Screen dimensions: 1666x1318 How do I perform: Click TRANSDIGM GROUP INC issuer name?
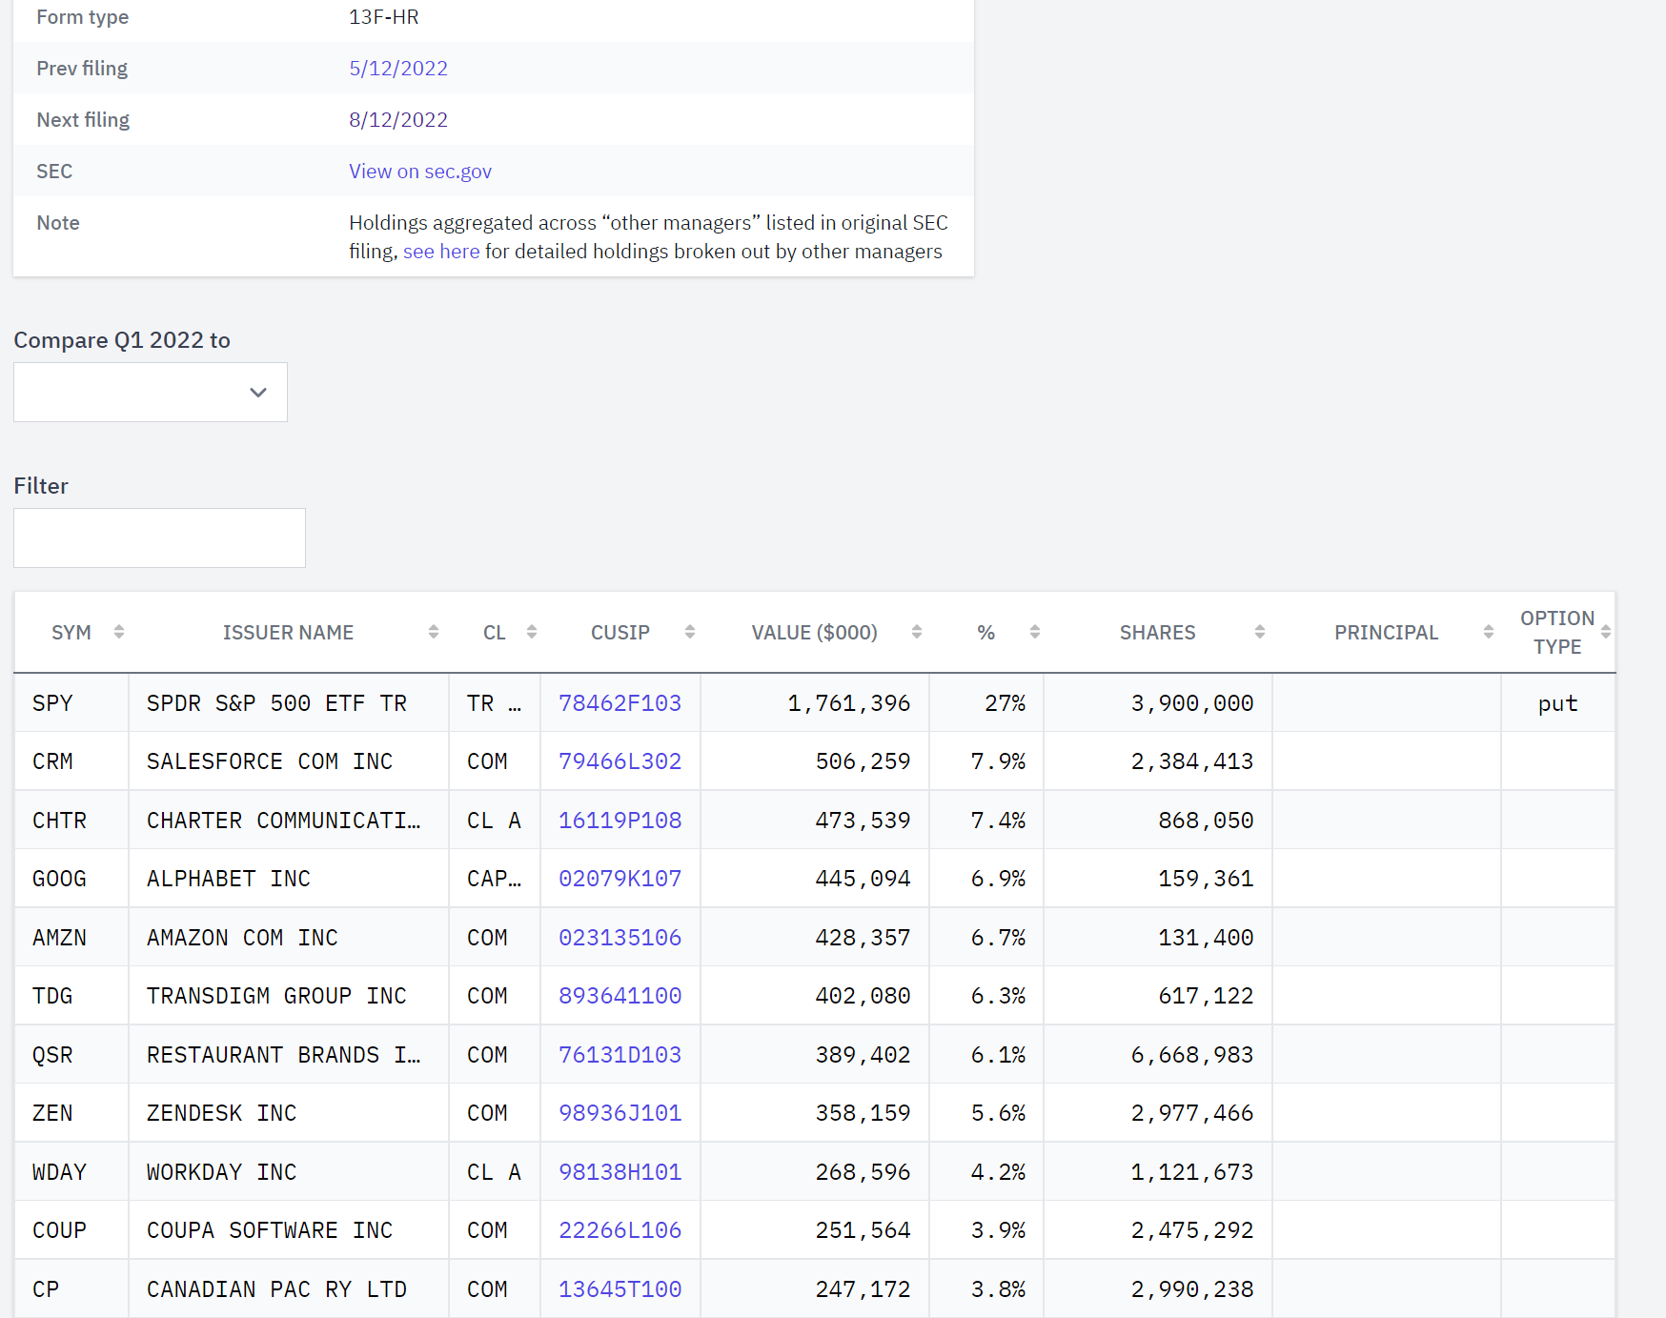point(276,996)
